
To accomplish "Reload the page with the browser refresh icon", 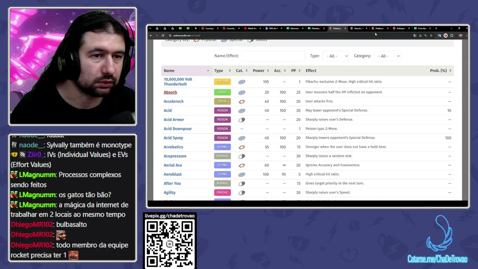I will coord(163,35).
